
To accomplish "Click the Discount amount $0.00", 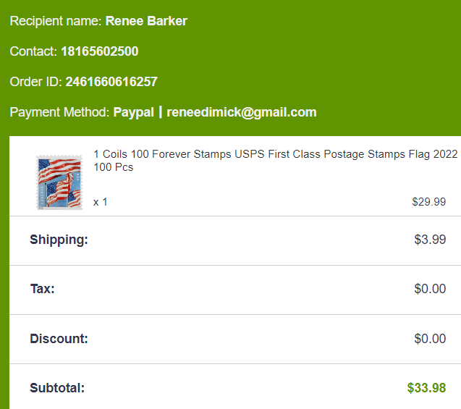I will click(x=430, y=338).
